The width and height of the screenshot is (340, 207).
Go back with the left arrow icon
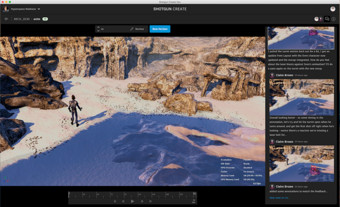tap(6, 19)
